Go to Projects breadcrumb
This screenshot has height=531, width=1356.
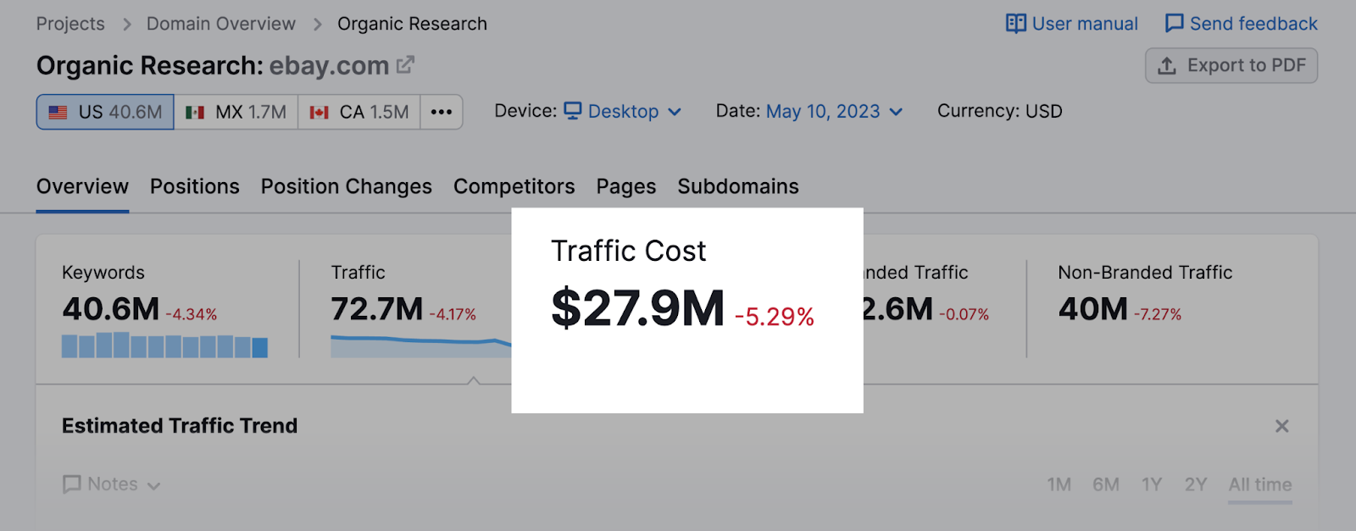click(70, 24)
